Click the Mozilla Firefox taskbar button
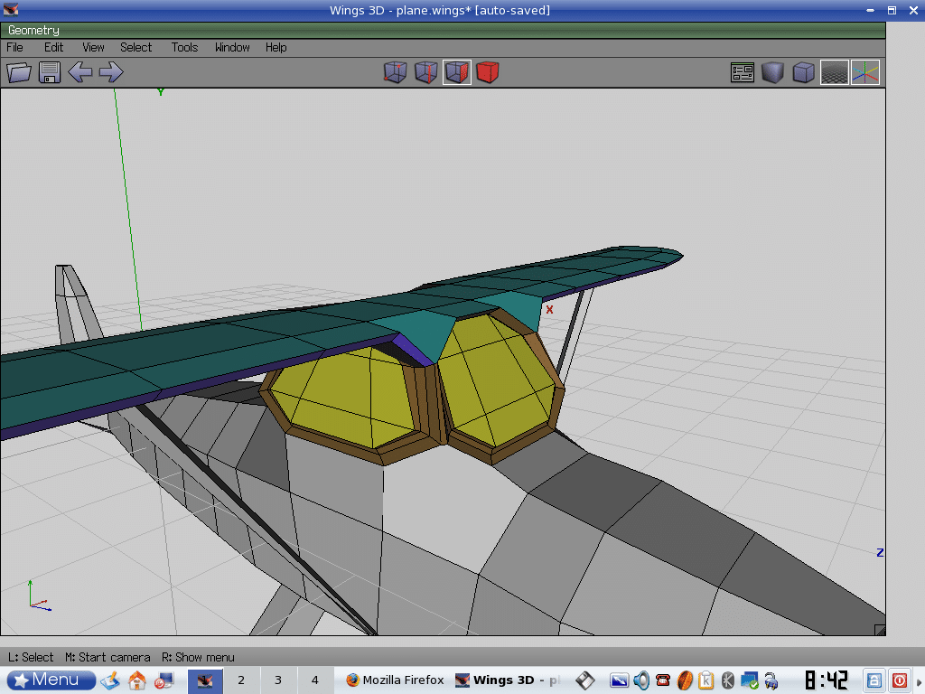Viewport: 925px width, 694px height. 394,680
